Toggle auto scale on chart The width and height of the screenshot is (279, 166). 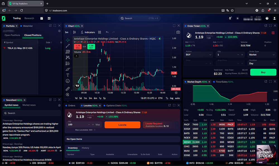tap(177, 98)
